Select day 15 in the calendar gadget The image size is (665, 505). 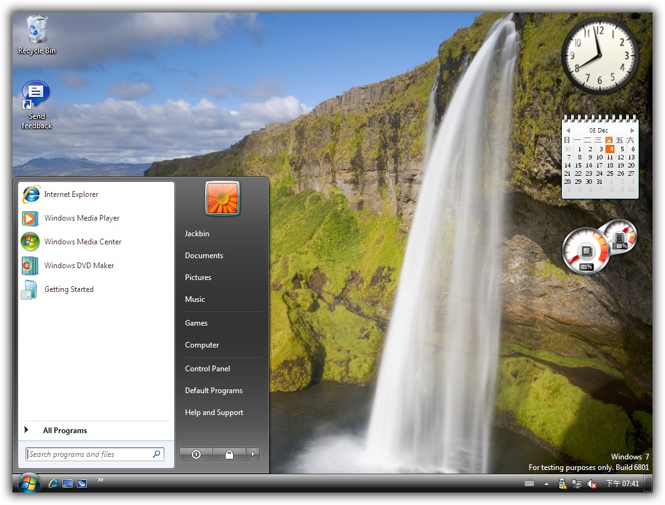point(578,166)
